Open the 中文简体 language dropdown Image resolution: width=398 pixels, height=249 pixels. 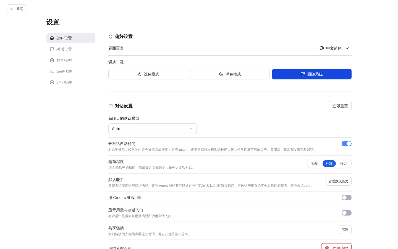[334, 48]
